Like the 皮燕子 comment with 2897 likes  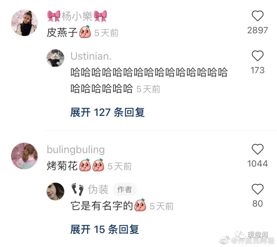[x=258, y=16]
